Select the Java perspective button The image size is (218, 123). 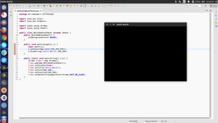213,6
